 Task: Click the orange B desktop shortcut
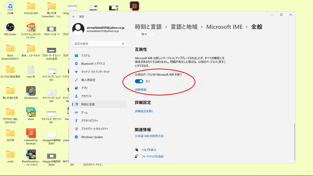point(135,6)
